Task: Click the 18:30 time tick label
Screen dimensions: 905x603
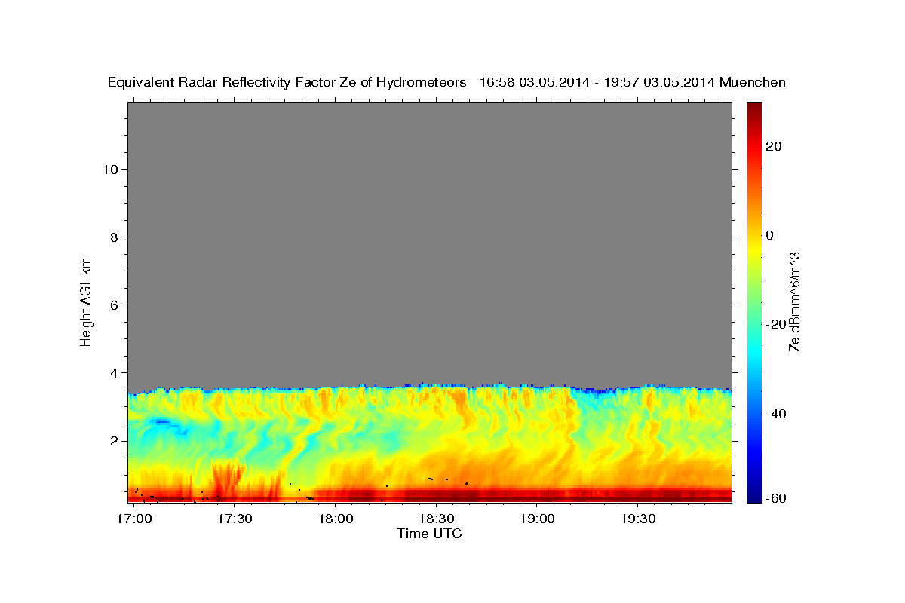Action: pyautogui.click(x=436, y=519)
